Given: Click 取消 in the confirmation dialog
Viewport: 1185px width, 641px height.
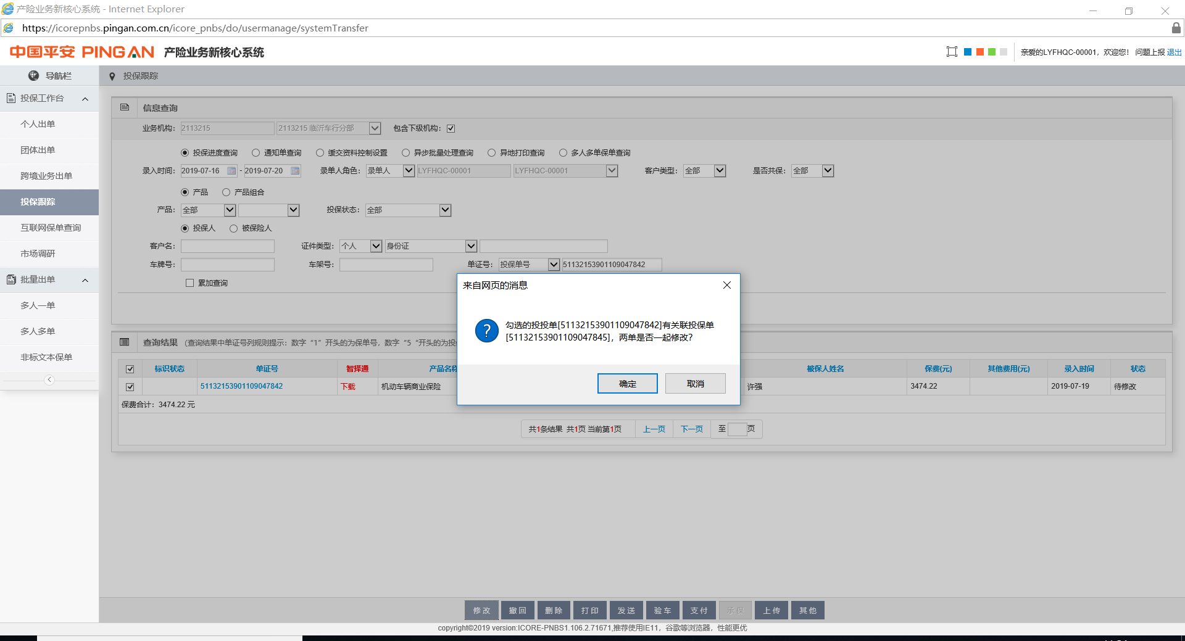Looking at the screenshot, I should pyautogui.click(x=696, y=384).
